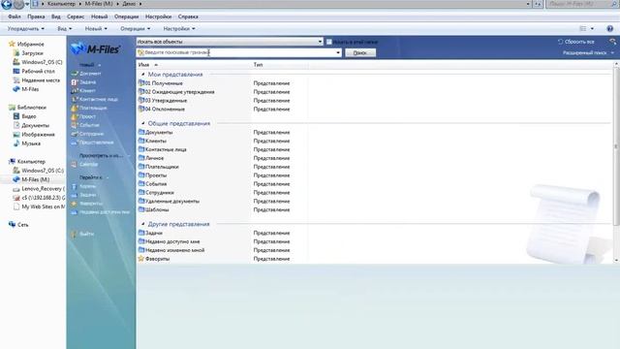This screenshot has width=620, height=349.
Task: Open the Справка menu
Action: click(x=188, y=16)
